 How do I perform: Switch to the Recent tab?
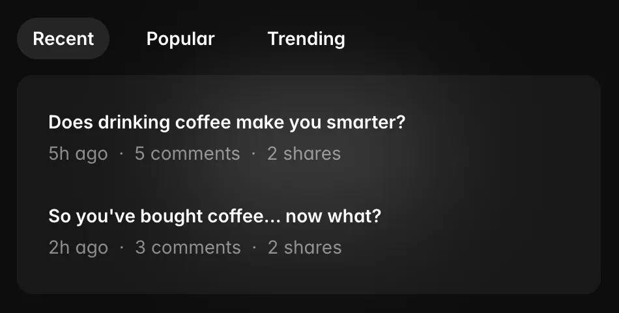63,38
